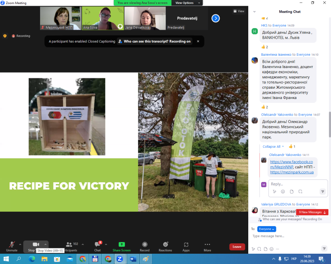
Task: Click the red Leave button
Action: click(x=237, y=247)
